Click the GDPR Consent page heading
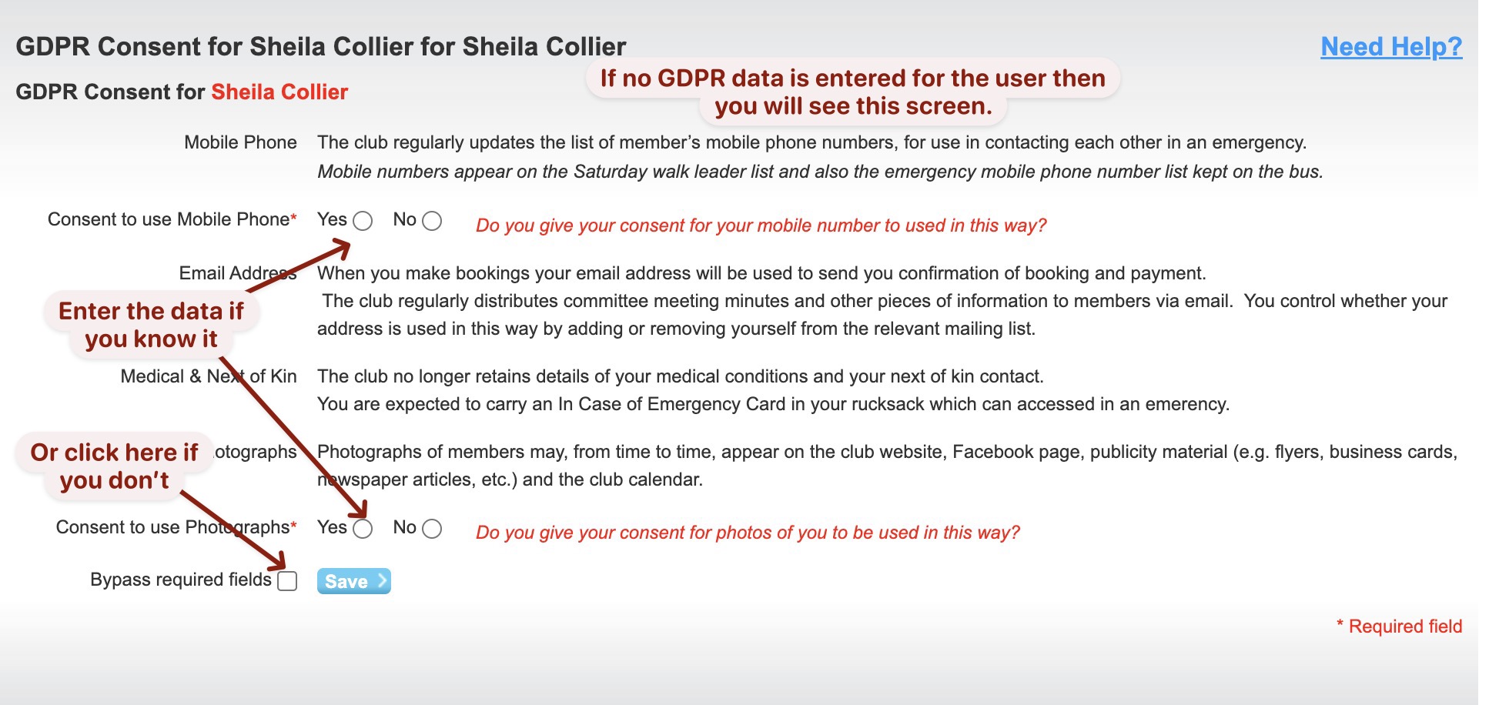The width and height of the screenshot is (1489, 705). point(322,46)
